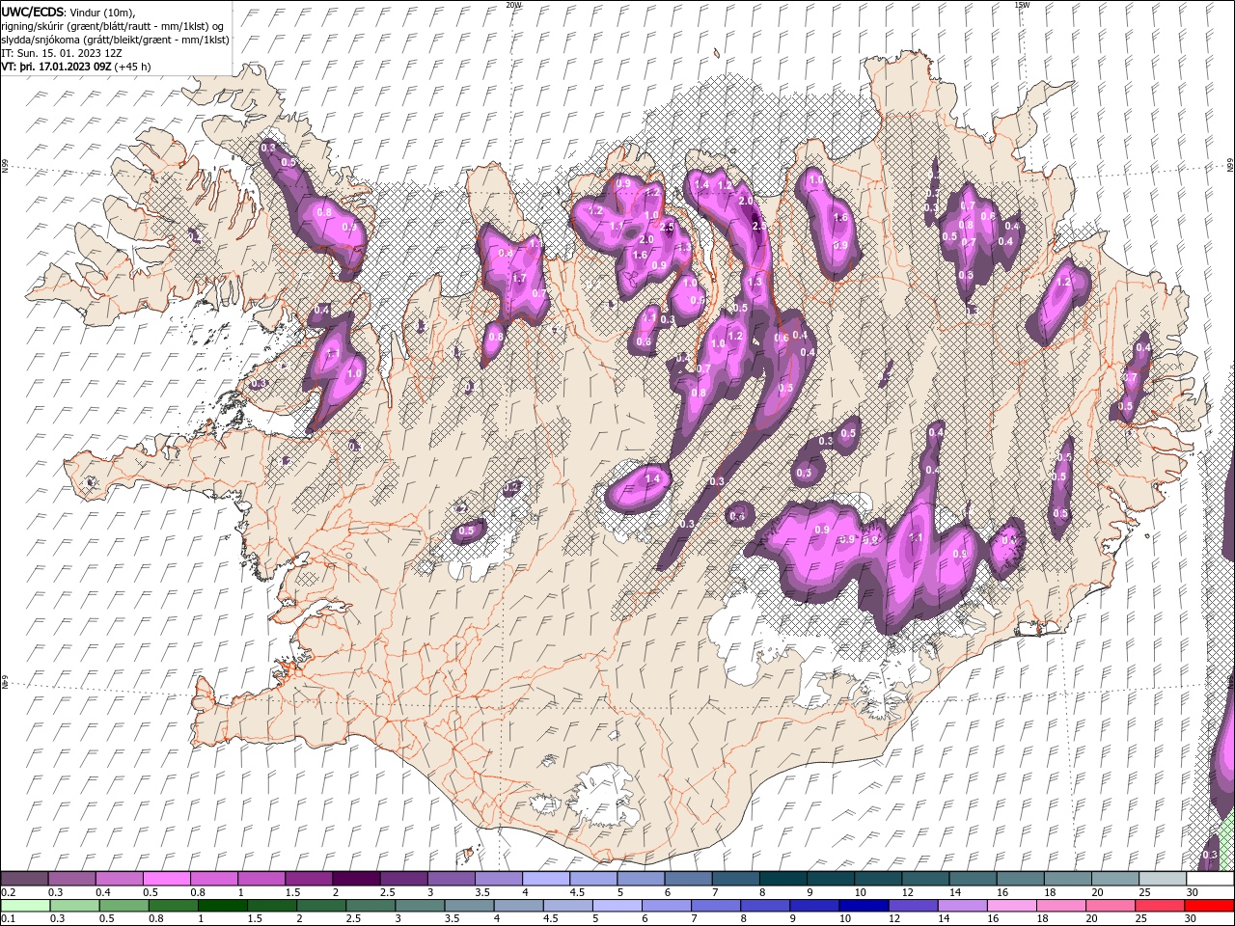Pick the darkest purple 2 swatch in top legend
This screenshot has width=1235, height=926.
click(356, 879)
